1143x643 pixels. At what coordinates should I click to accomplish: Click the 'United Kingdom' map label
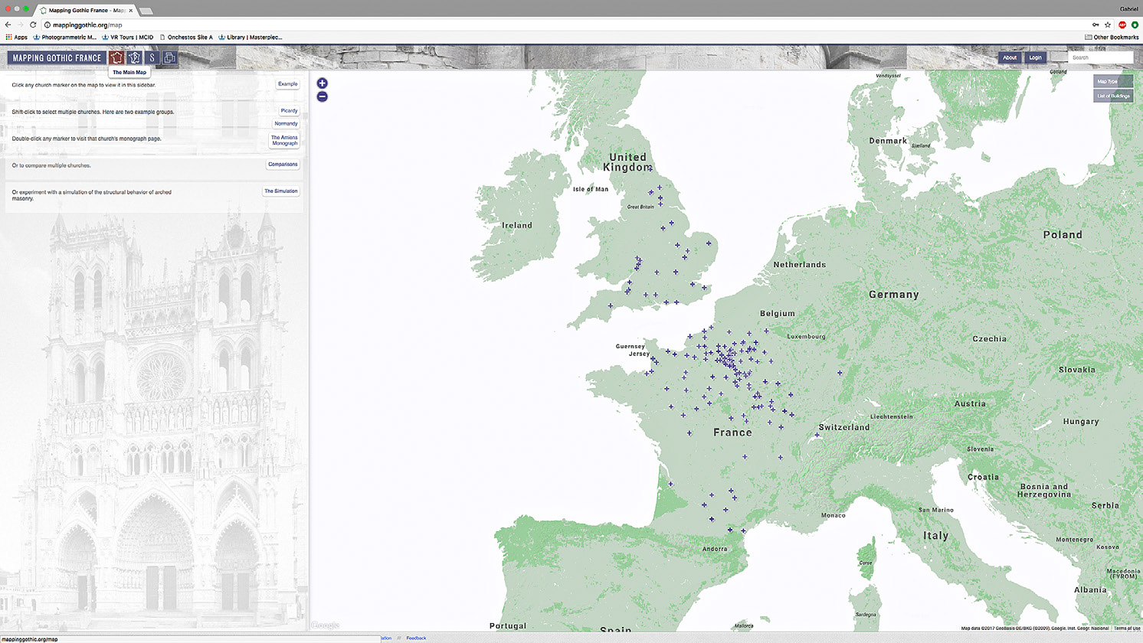627,162
